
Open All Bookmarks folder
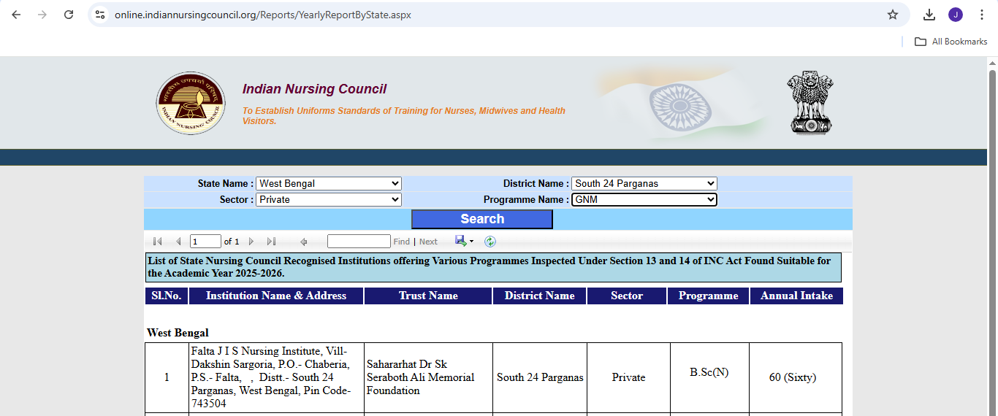pyautogui.click(x=951, y=42)
